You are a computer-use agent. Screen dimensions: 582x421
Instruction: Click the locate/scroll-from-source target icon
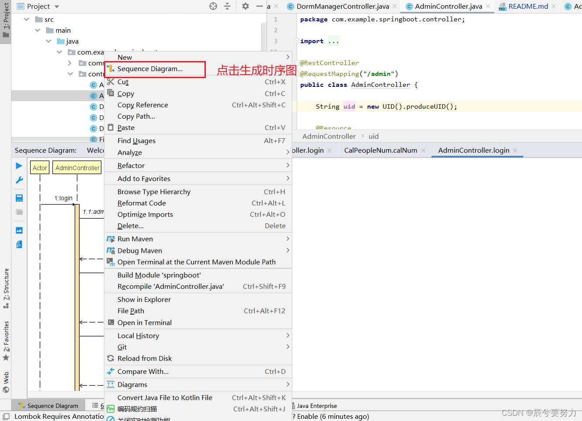click(x=213, y=6)
